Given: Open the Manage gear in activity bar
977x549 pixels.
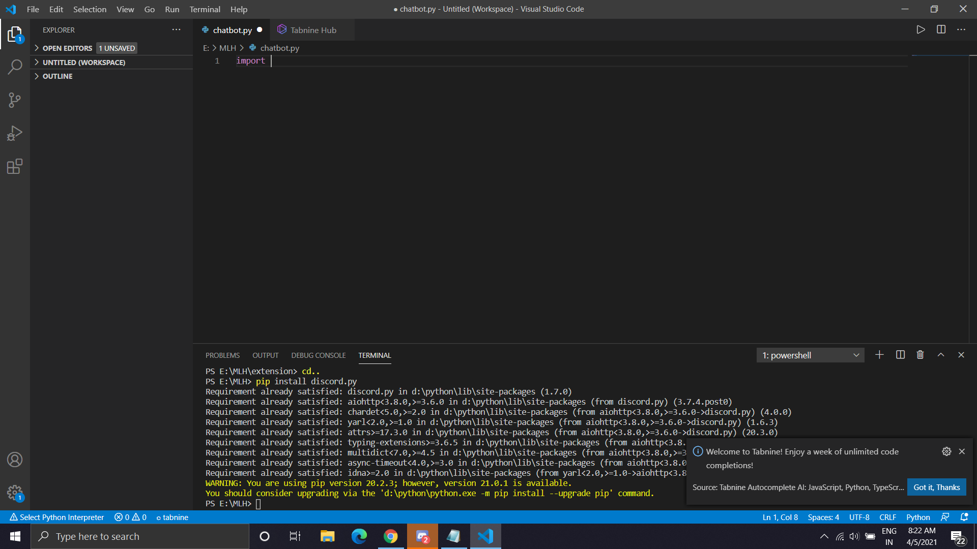Looking at the screenshot, I should click(x=15, y=492).
